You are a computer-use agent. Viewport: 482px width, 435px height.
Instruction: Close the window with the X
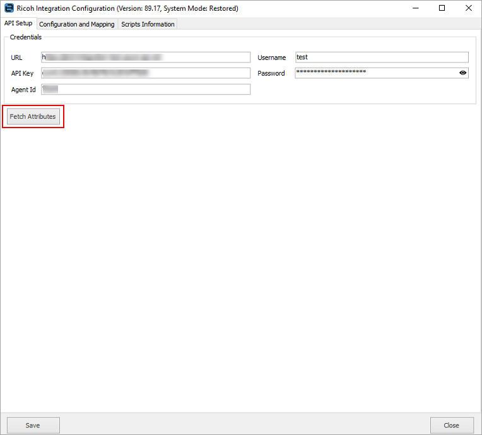(x=469, y=8)
